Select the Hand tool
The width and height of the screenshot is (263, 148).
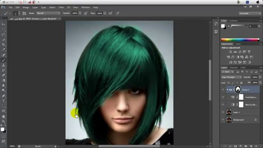[3, 116]
